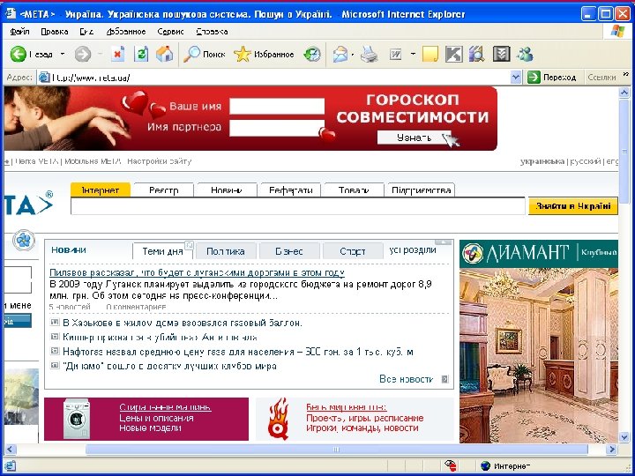
Task: Refresh the page using the toolbar icon
Action: 141,54
